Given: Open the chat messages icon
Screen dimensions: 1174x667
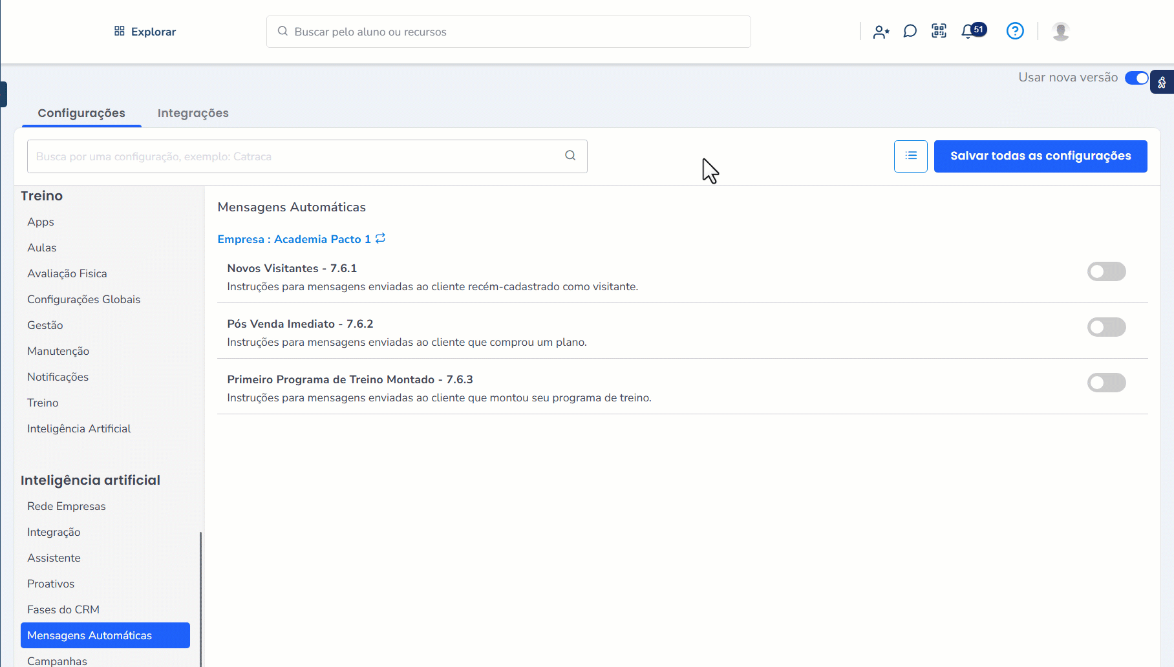Looking at the screenshot, I should coord(910,31).
